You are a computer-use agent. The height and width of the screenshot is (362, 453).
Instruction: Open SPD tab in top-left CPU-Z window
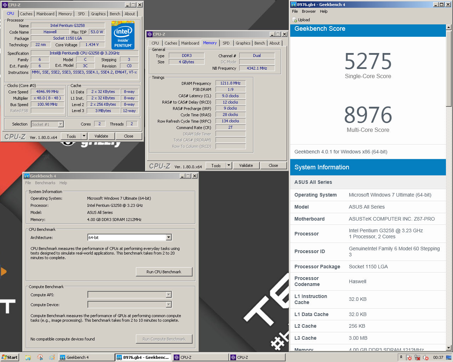click(81, 14)
